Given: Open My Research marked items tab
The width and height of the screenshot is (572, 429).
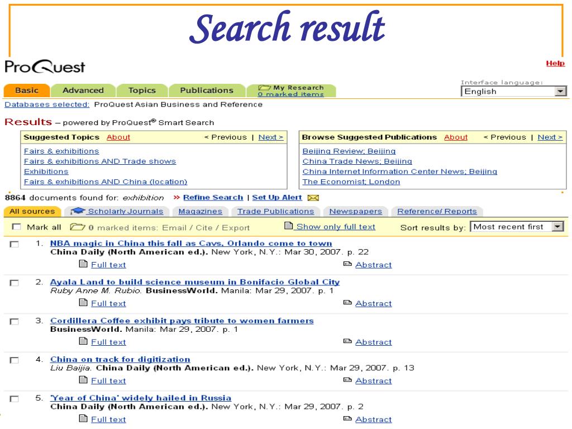Looking at the screenshot, I should [291, 90].
